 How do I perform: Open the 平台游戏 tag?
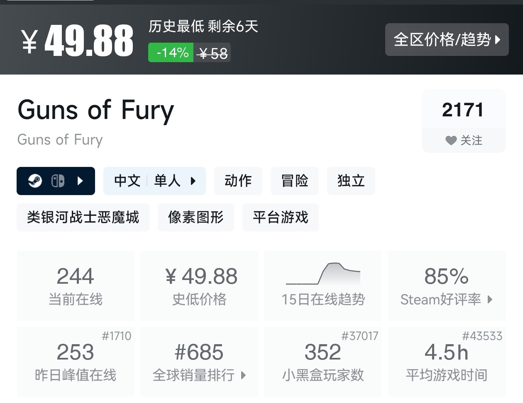click(281, 217)
